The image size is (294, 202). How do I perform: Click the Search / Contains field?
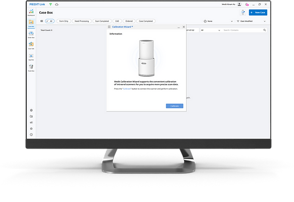click(x=243, y=30)
